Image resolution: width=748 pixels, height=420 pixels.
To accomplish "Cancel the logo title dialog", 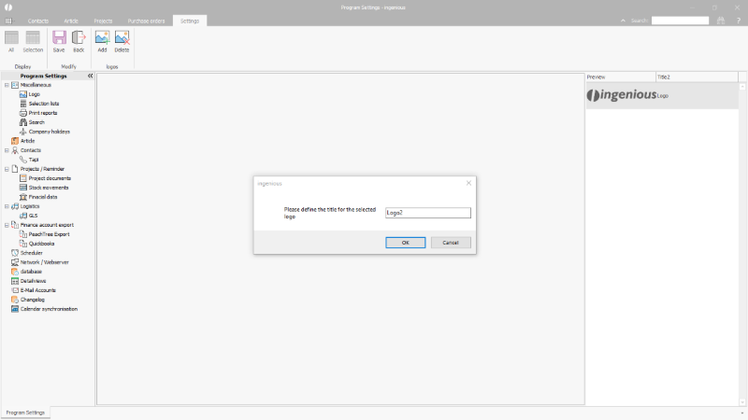I will point(451,243).
